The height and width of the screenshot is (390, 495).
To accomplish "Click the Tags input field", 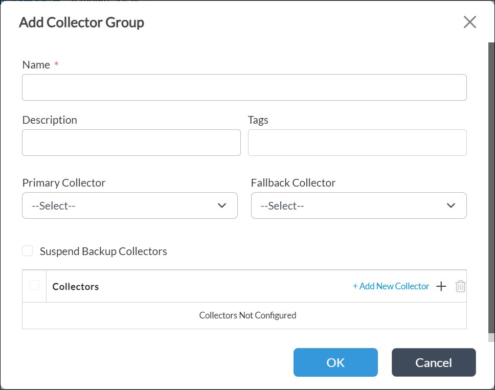I will (x=357, y=143).
